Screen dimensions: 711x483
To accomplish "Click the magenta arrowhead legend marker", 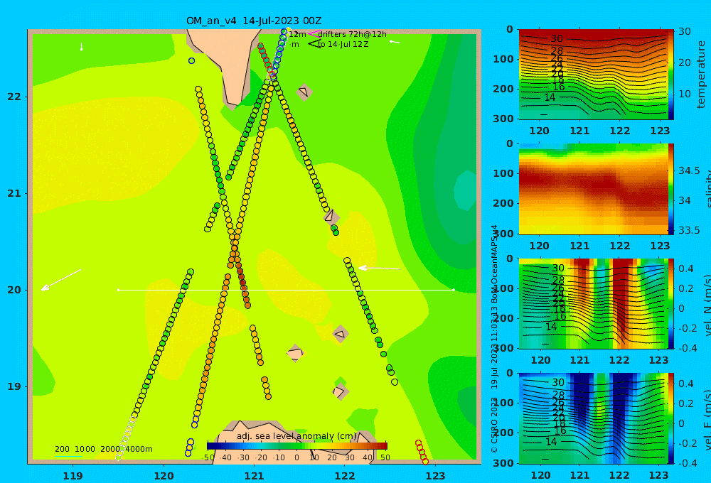I will [x=314, y=34].
